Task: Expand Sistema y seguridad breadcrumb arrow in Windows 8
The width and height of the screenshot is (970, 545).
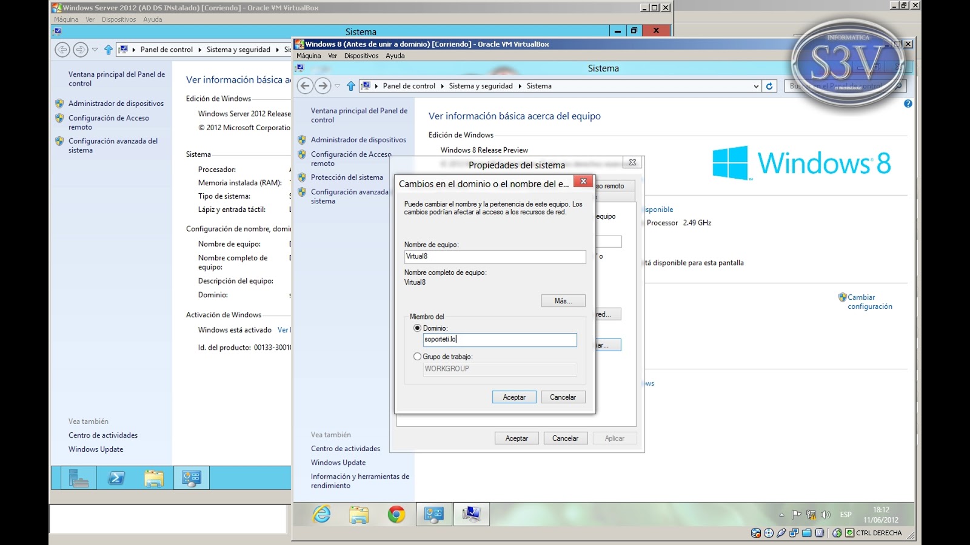Action: [x=520, y=86]
